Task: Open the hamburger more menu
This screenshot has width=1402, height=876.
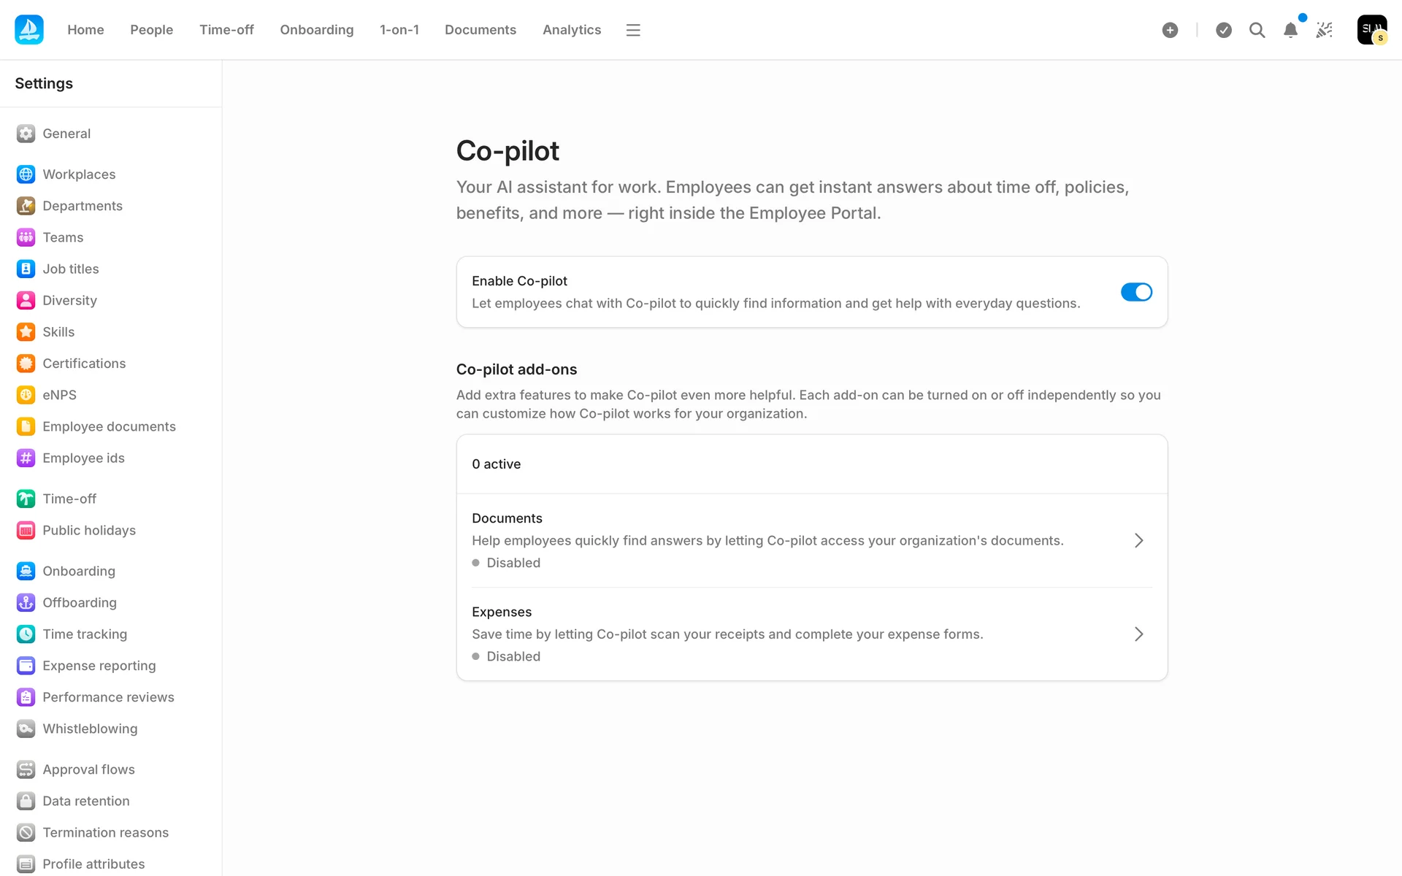Action: click(633, 30)
